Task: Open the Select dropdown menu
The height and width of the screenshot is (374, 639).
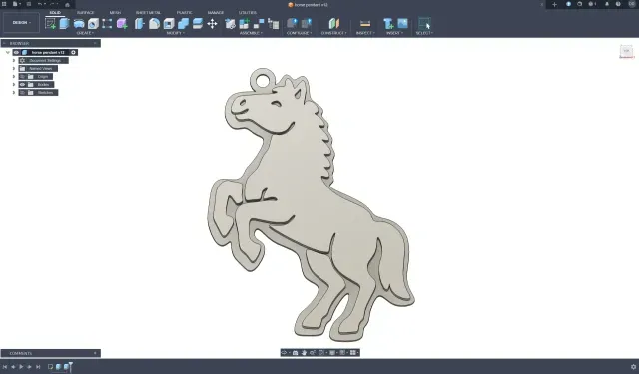Action: [x=424, y=33]
